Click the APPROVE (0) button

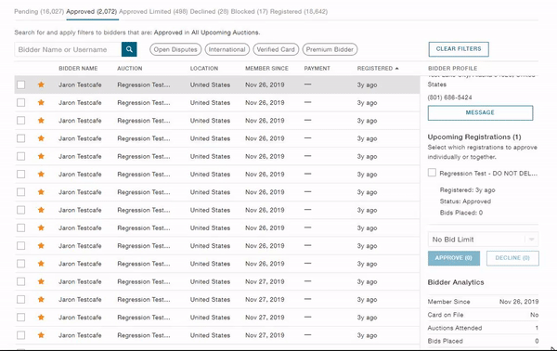coord(454,258)
